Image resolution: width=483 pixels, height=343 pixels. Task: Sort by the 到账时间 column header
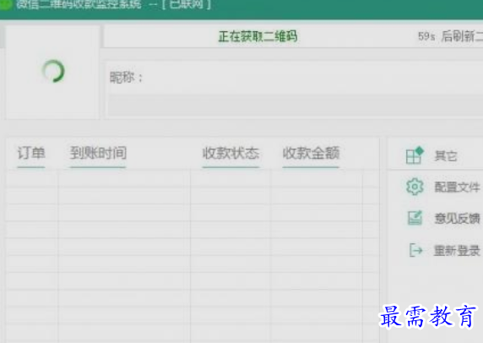point(98,153)
